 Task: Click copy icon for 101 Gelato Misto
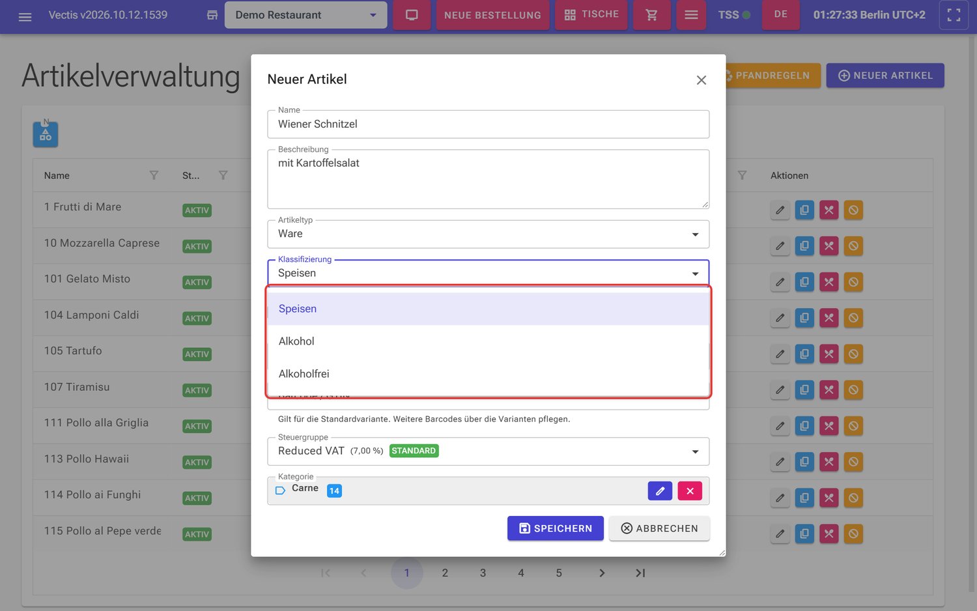click(x=804, y=282)
